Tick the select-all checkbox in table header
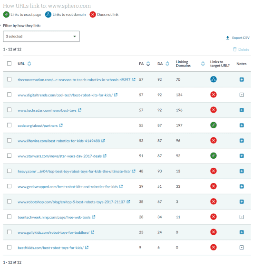Image resolution: width=262 pixels, height=268 pixels. click(x=9, y=63)
